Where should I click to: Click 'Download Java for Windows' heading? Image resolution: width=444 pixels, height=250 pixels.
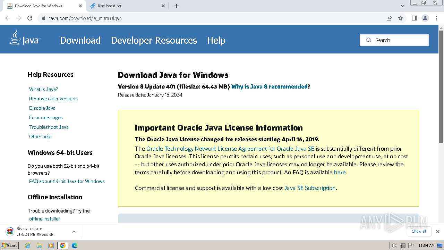point(173,75)
